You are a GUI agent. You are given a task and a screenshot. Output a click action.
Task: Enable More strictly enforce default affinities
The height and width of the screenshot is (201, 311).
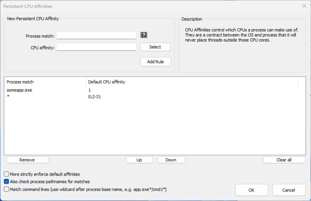pyautogui.click(x=6, y=174)
